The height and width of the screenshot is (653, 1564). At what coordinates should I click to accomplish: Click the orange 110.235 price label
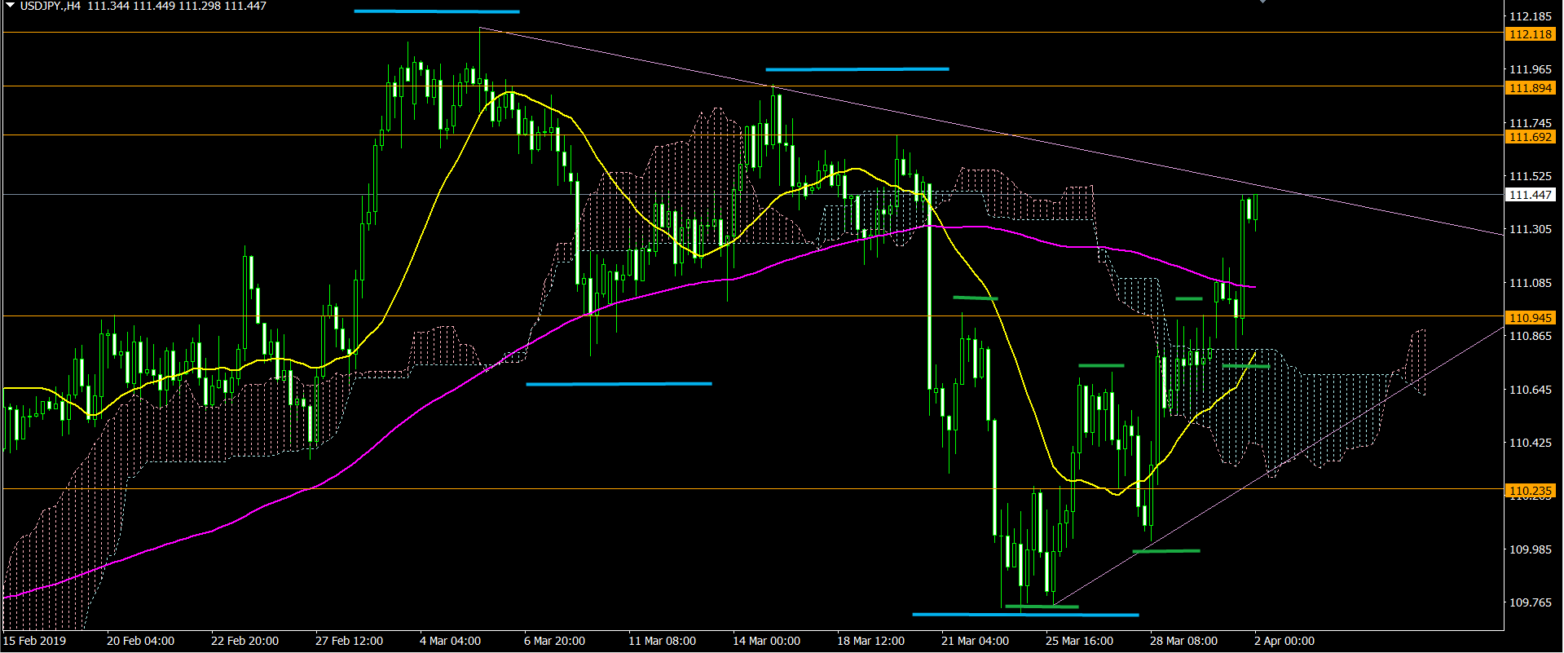click(x=1530, y=491)
